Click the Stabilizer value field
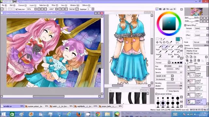209x117 pixels. point(89,9)
